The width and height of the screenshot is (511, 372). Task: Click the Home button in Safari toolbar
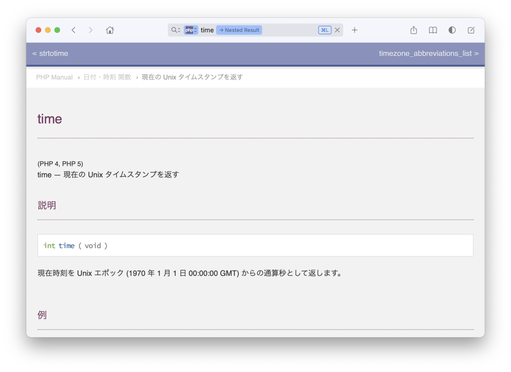coord(110,30)
